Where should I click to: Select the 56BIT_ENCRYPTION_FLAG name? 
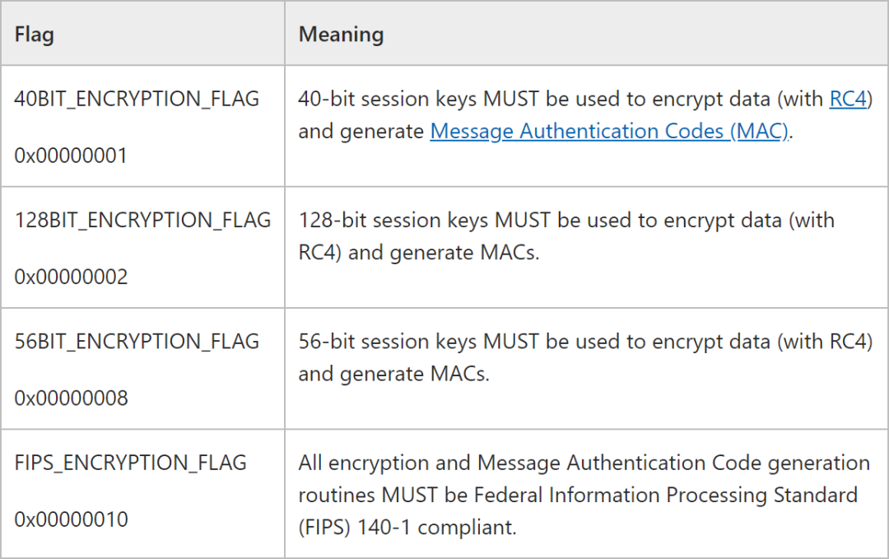click(137, 341)
